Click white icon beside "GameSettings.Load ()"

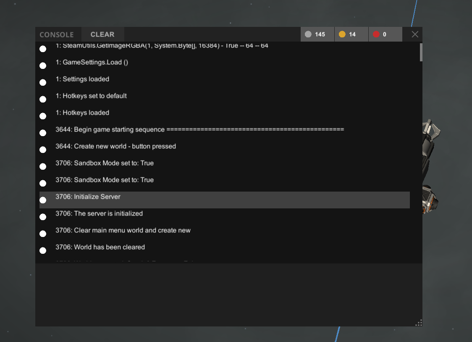click(x=43, y=66)
